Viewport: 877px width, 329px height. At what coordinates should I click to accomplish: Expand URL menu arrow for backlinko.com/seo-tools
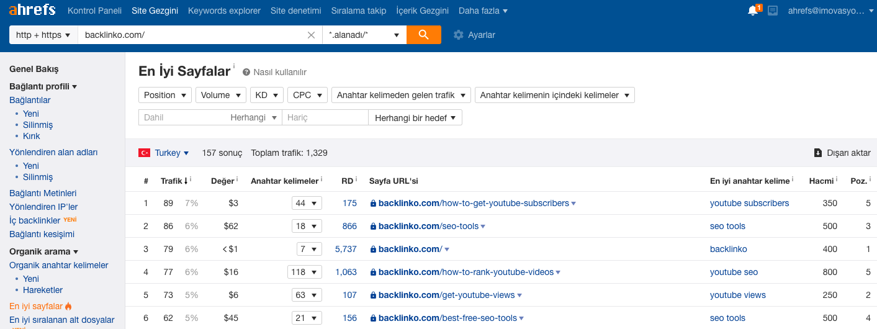click(483, 227)
